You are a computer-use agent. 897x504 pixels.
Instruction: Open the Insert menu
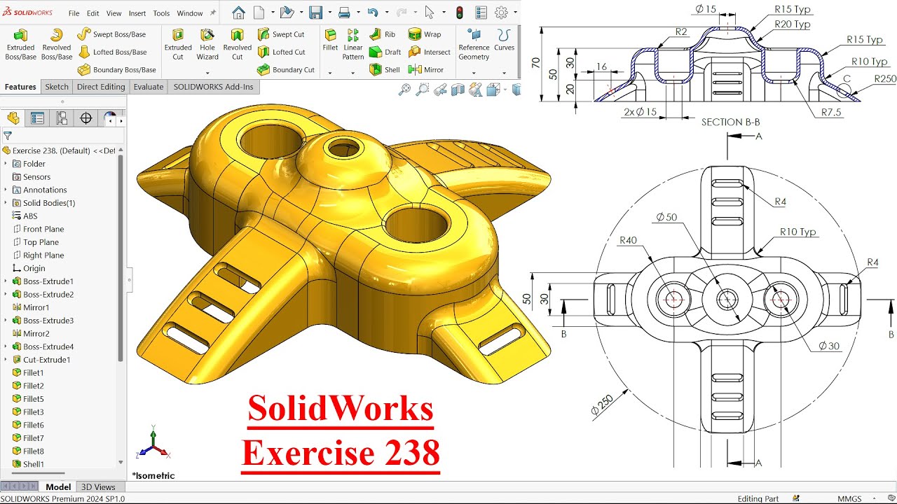point(137,13)
